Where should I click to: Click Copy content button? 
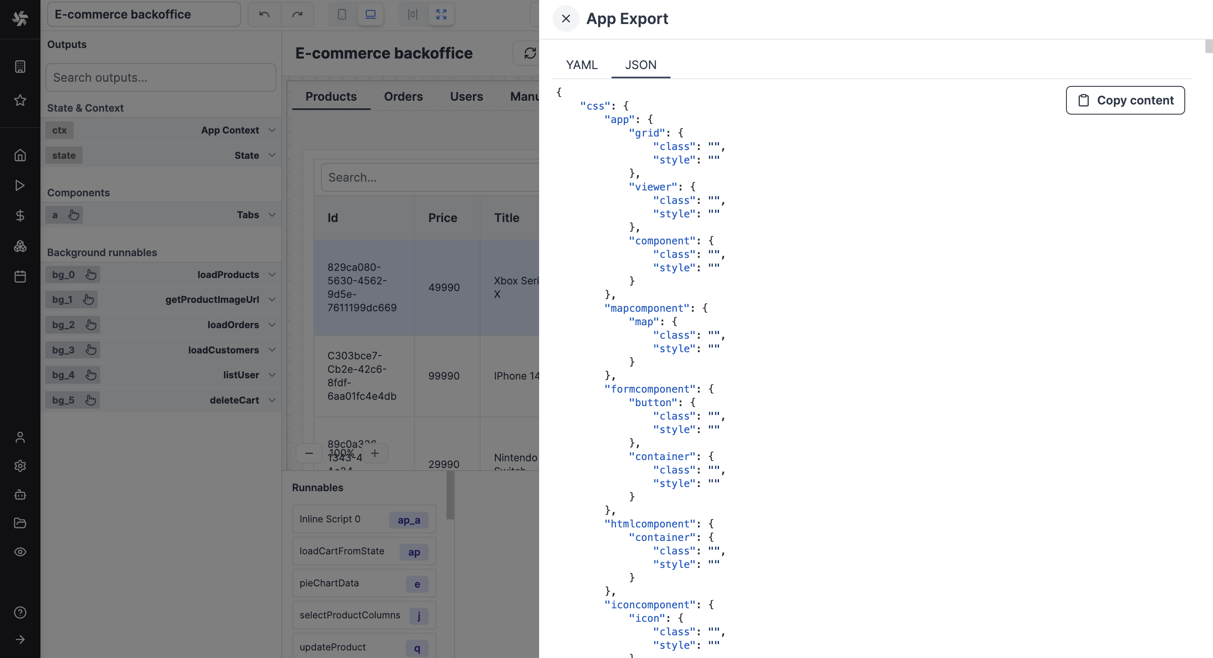tap(1125, 100)
